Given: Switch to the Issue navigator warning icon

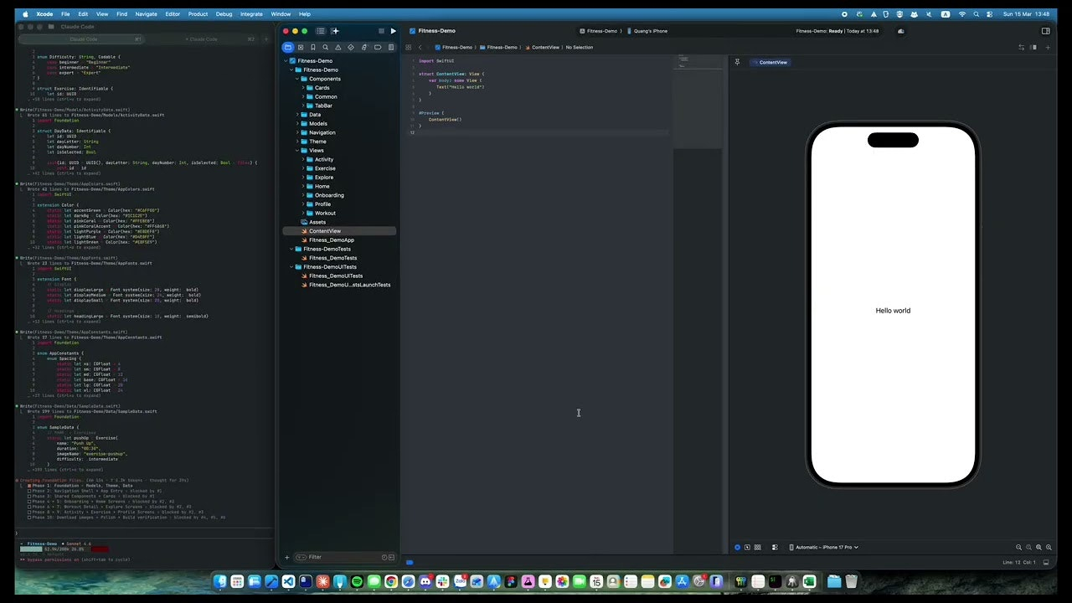Looking at the screenshot, I should (x=338, y=48).
